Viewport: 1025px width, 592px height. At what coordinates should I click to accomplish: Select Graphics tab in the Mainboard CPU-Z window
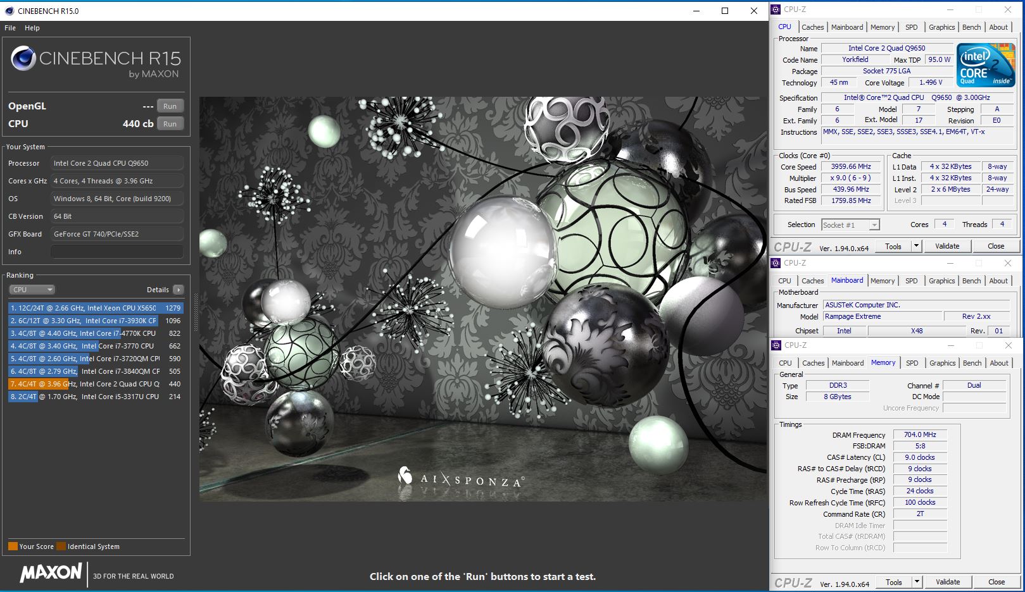click(941, 281)
